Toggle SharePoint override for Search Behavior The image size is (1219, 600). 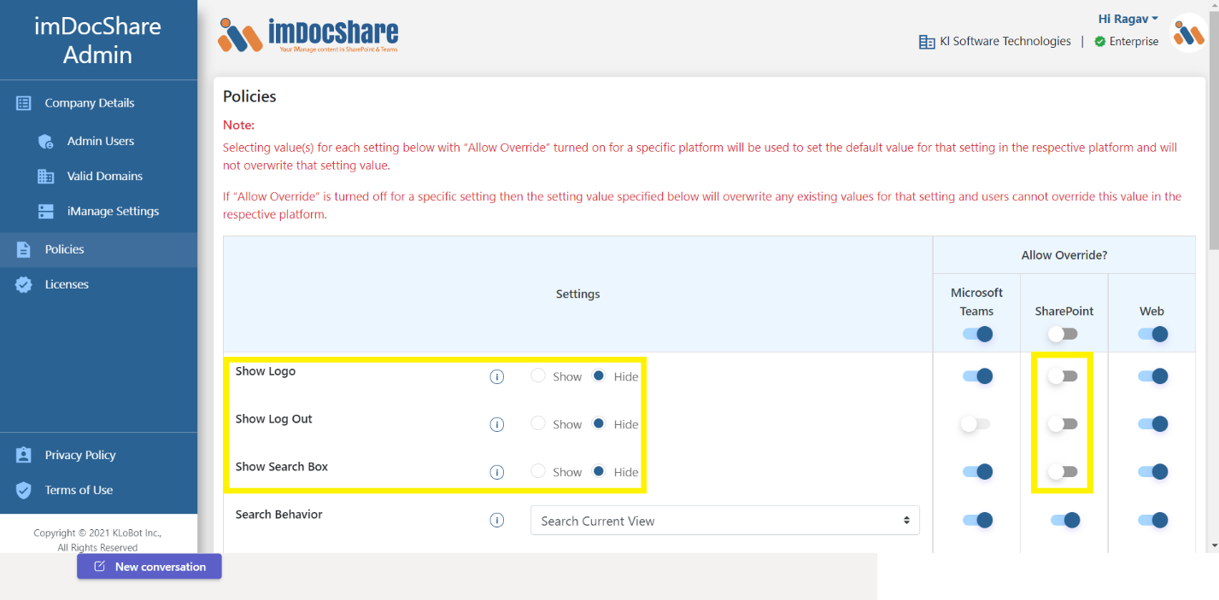tap(1065, 520)
